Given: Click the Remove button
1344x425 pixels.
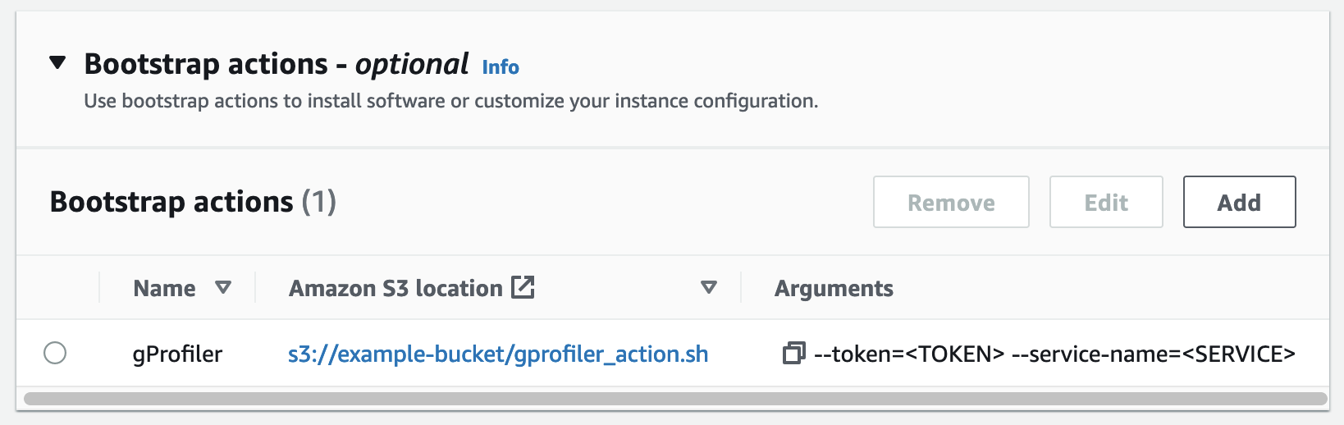Looking at the screenshot, I should click(951, 202).
